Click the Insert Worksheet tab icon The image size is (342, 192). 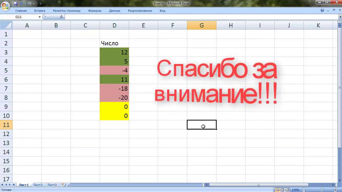tap(64, 185)
